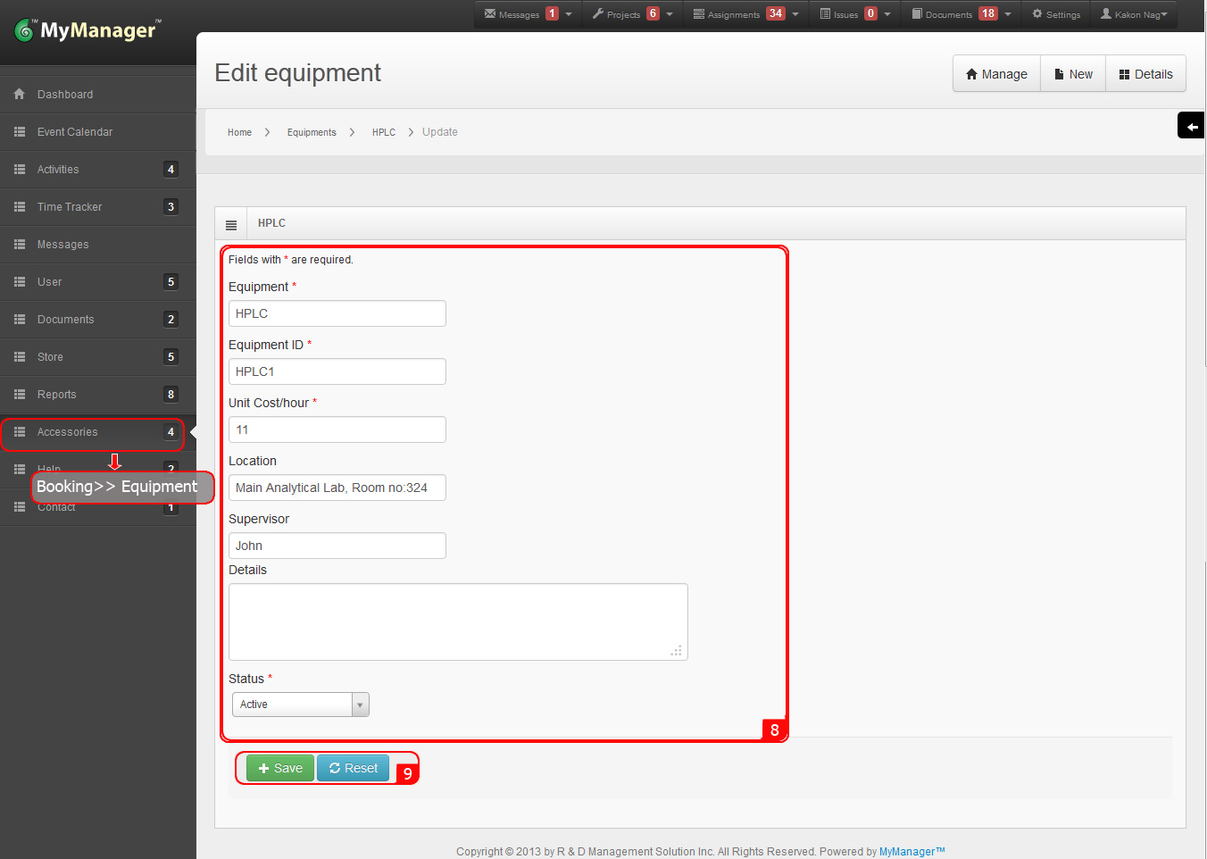
Task: Navigate to Equipments via the breadcrumb
Action: (311, 131)
